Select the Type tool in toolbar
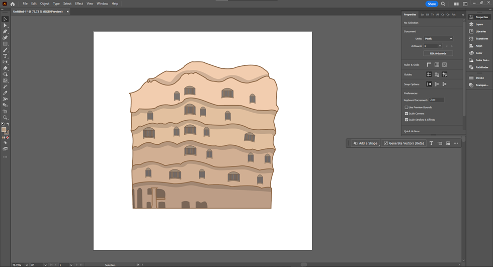The height and width of the screenshot is (267, 493). [x=5, y=56]
